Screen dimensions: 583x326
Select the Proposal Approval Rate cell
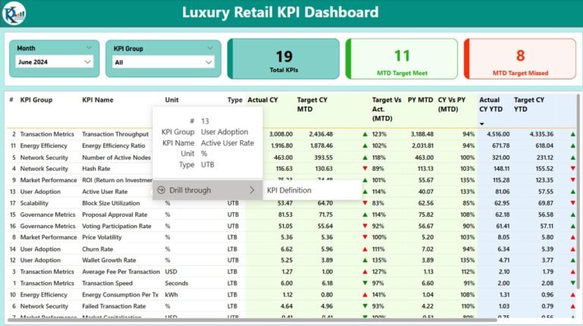tap(115, 215)
